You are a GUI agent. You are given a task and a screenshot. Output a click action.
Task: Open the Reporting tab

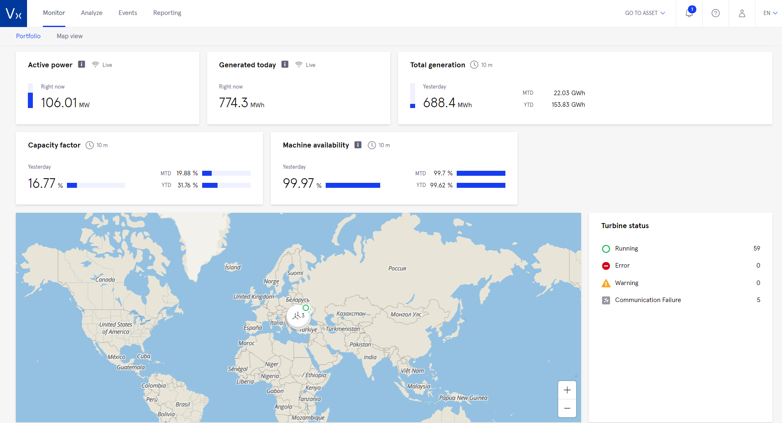167,13
